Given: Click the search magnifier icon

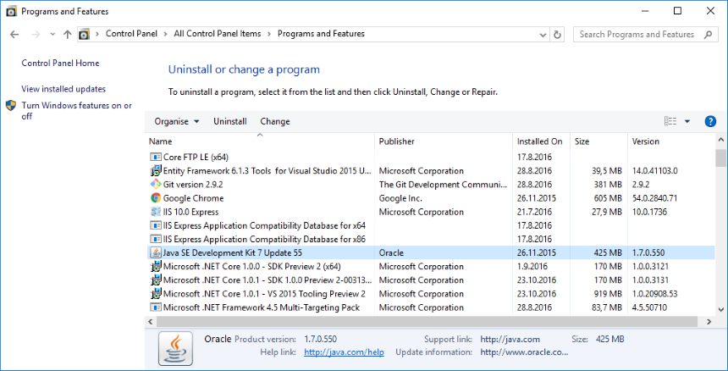Looking at the screenshot, I should point(708,35).
